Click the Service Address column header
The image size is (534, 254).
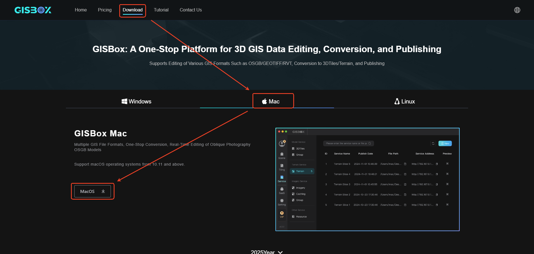[425, 154]
